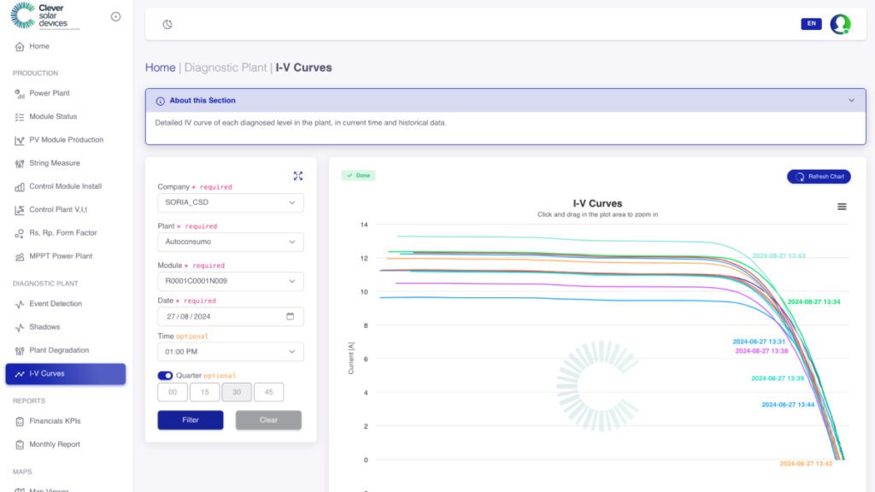This screenshot has height=492, width=875.
Task: Open the chart hamburger menu
Action: [842, 207]
